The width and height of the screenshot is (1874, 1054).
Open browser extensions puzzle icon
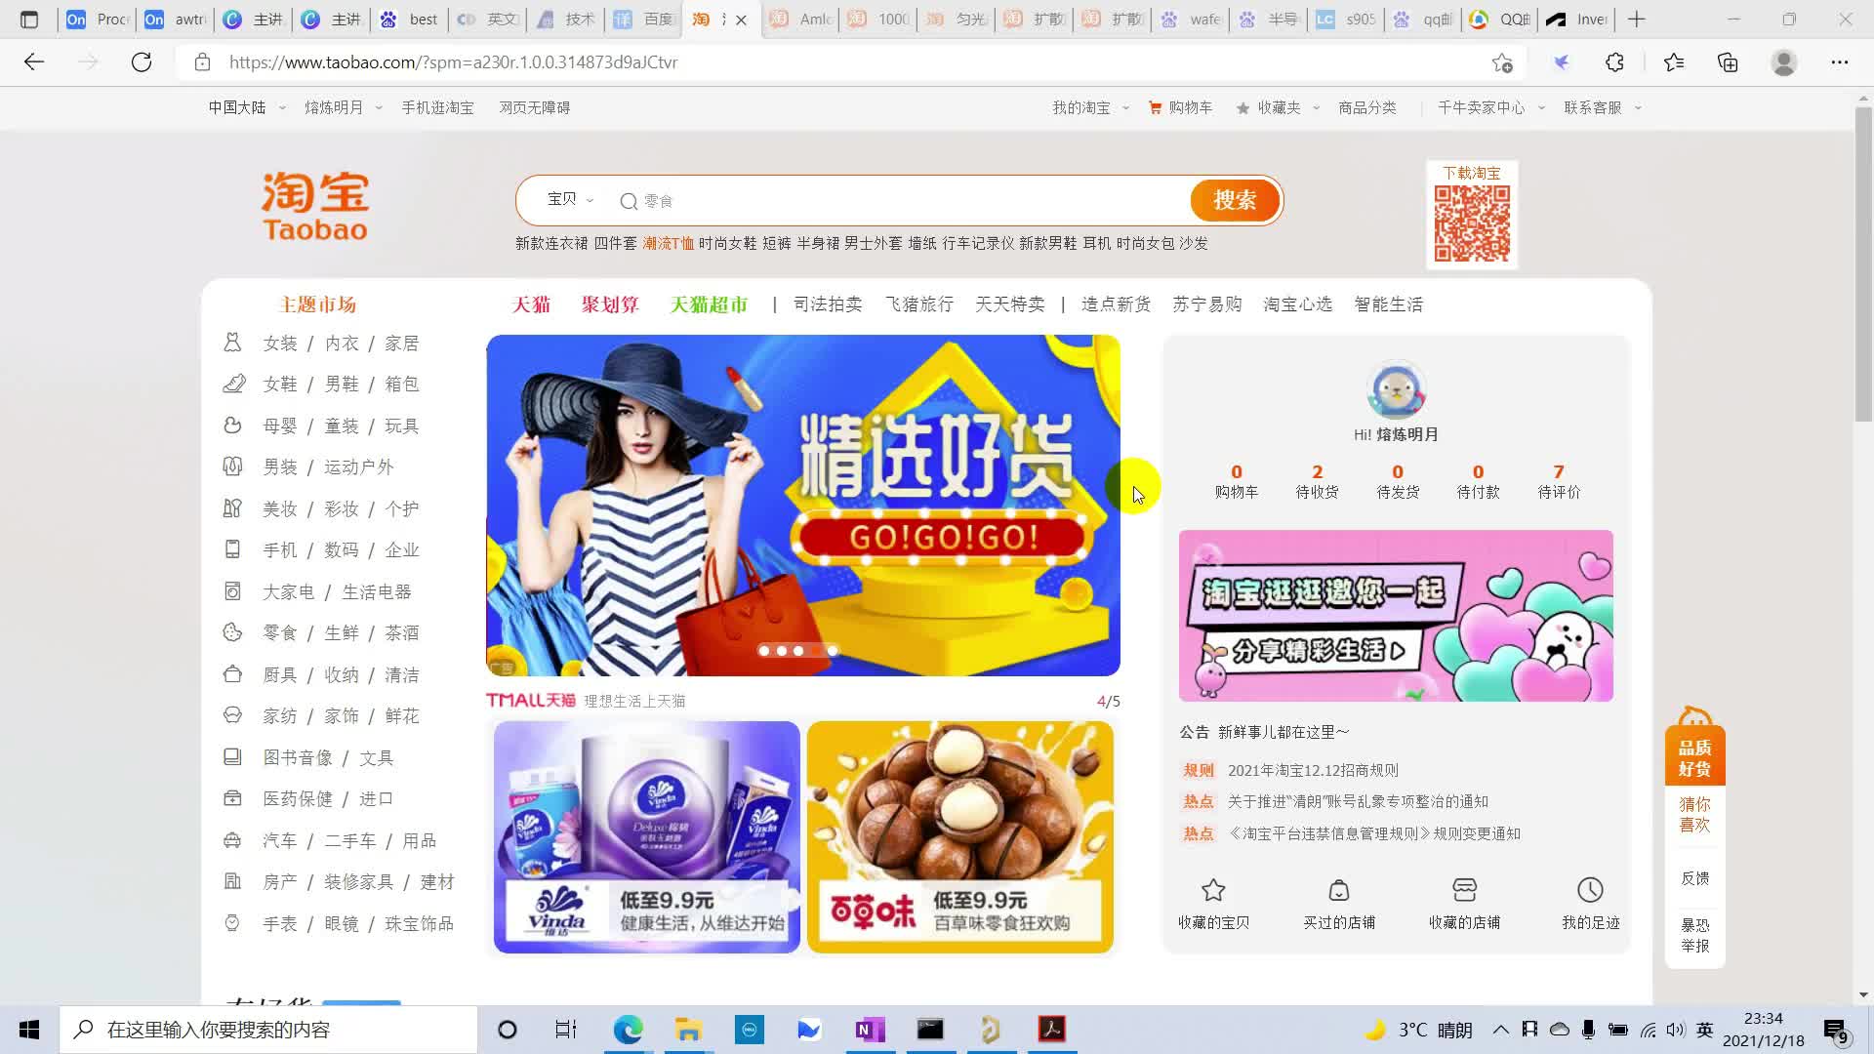point(1614,62)
